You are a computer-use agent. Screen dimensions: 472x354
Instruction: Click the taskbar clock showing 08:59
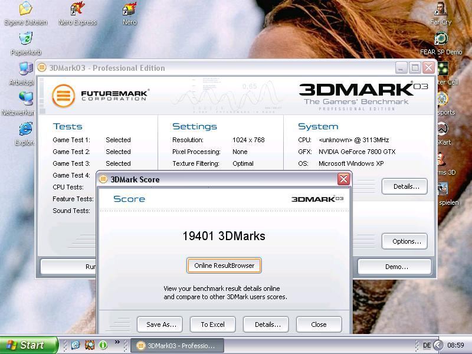click(455, 345)
